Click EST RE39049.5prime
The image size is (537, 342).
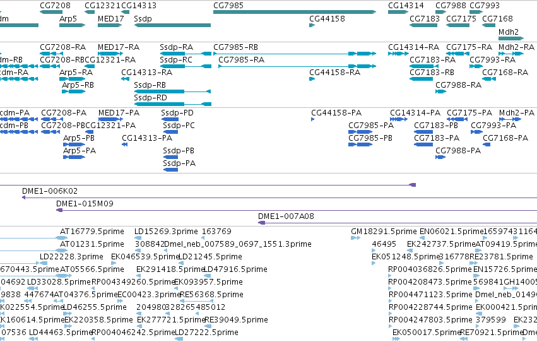point(236,320)
